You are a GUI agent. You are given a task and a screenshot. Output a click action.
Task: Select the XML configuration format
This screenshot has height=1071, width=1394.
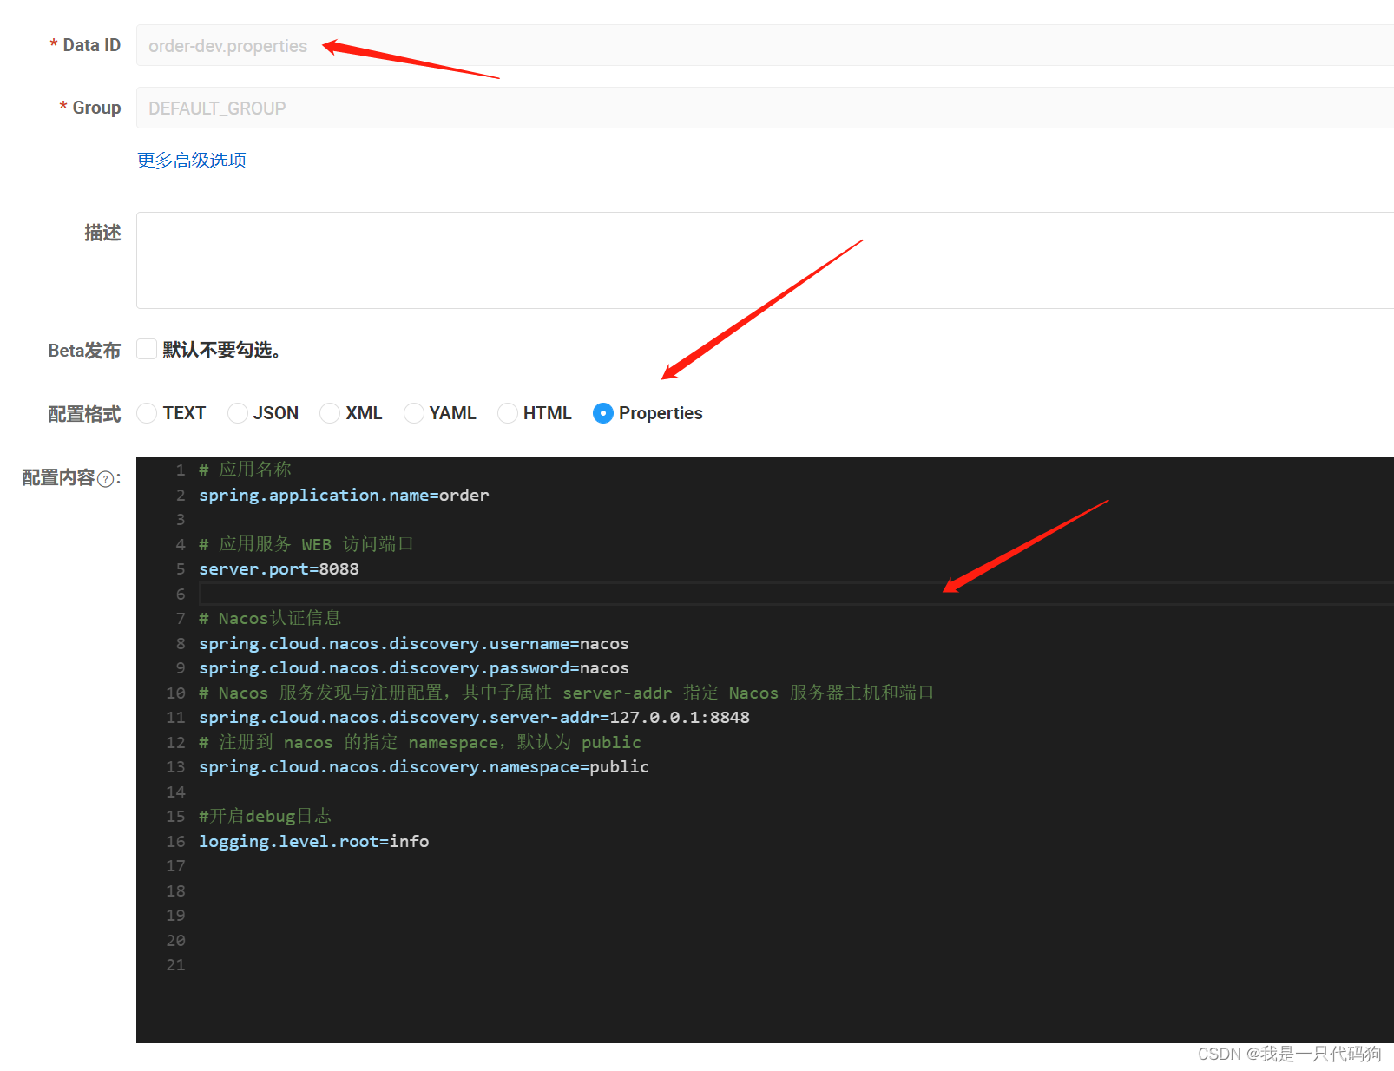(330, 413)
